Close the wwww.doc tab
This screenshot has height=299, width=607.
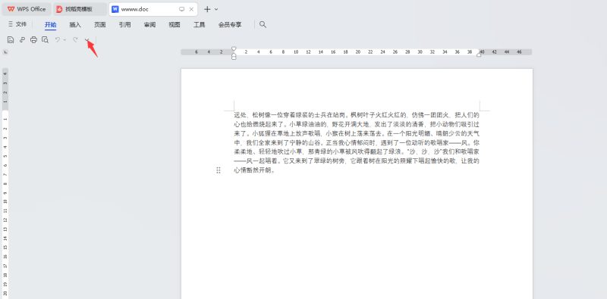point(191,9)
